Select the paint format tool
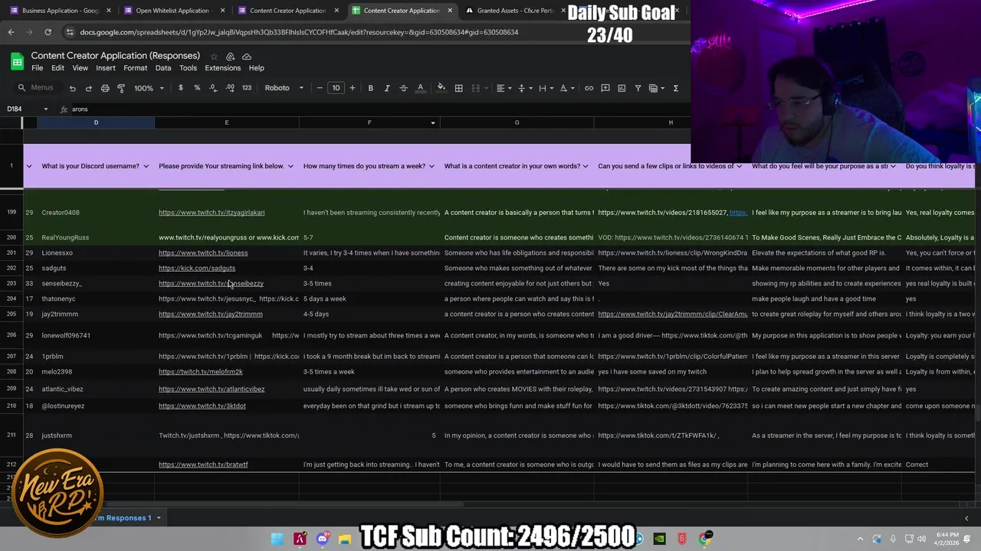 [121, 88]
